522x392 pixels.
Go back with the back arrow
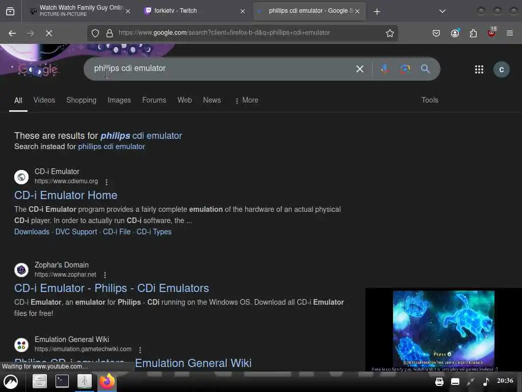pyautogui.click(x=12, y=33)
